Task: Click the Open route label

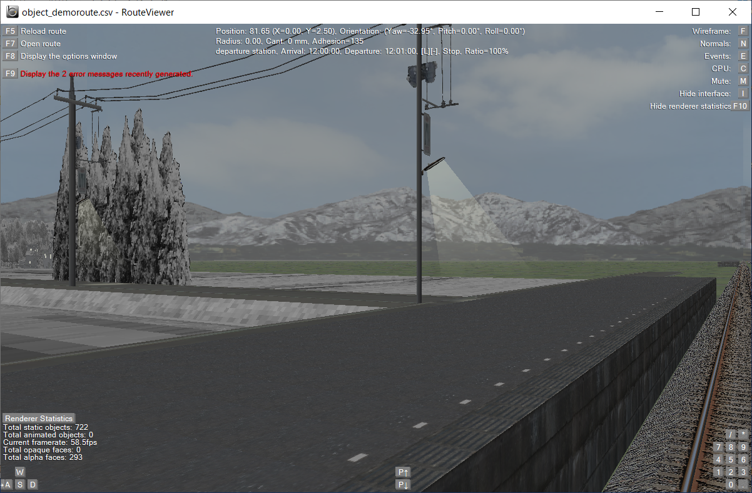Action: click(x=41, y=43)
